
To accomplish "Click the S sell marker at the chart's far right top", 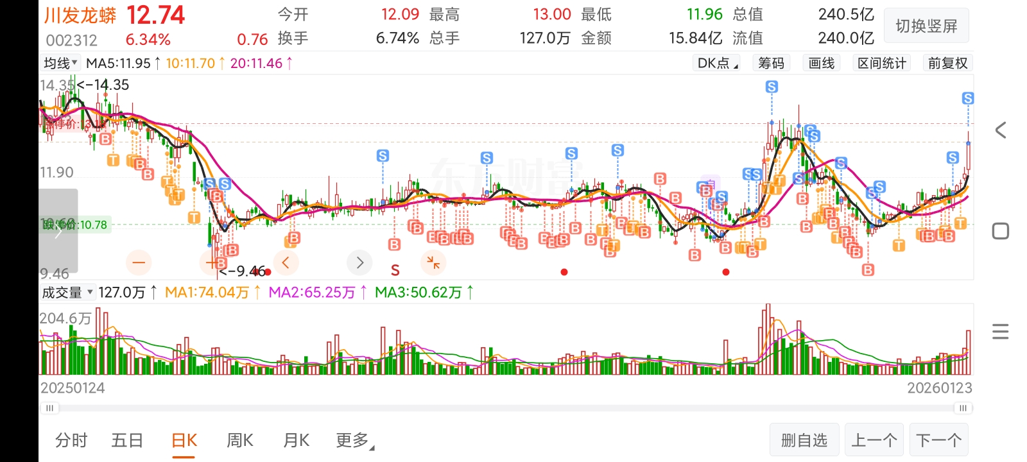I will click(968, 98).
